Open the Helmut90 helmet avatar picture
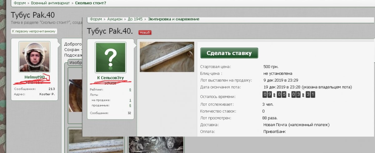Screen dimensions: 375x153 pos(34,57)
